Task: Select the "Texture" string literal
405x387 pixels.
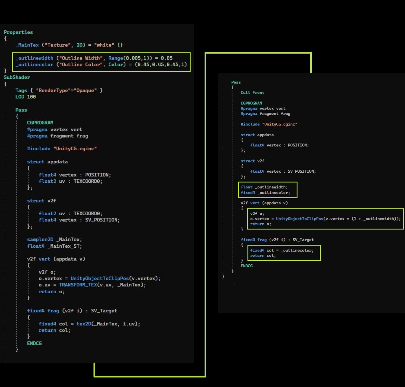Action: tap(58, 45)
